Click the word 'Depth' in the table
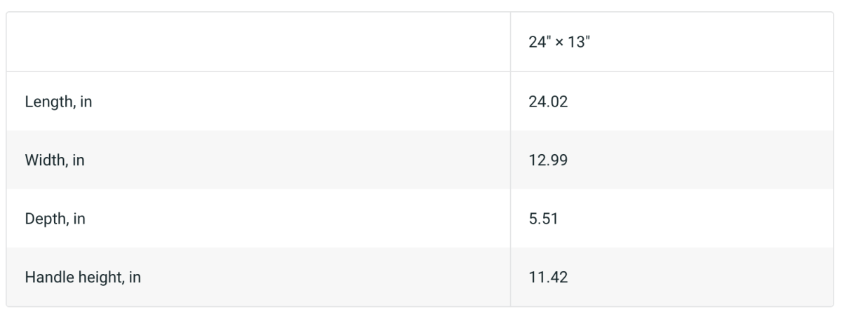This screenshot has width=842, height=314. 42,219
